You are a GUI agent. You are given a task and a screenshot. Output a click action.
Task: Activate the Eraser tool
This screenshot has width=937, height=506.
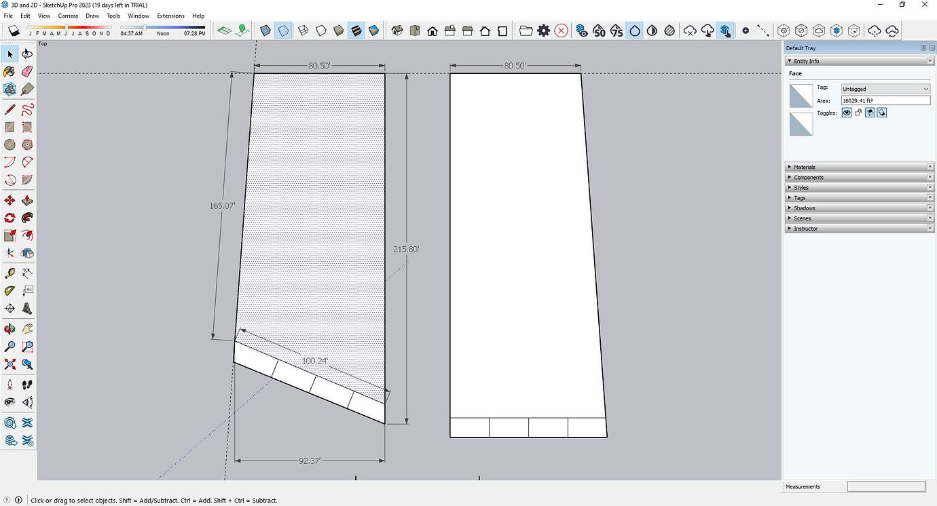(28, 71)
